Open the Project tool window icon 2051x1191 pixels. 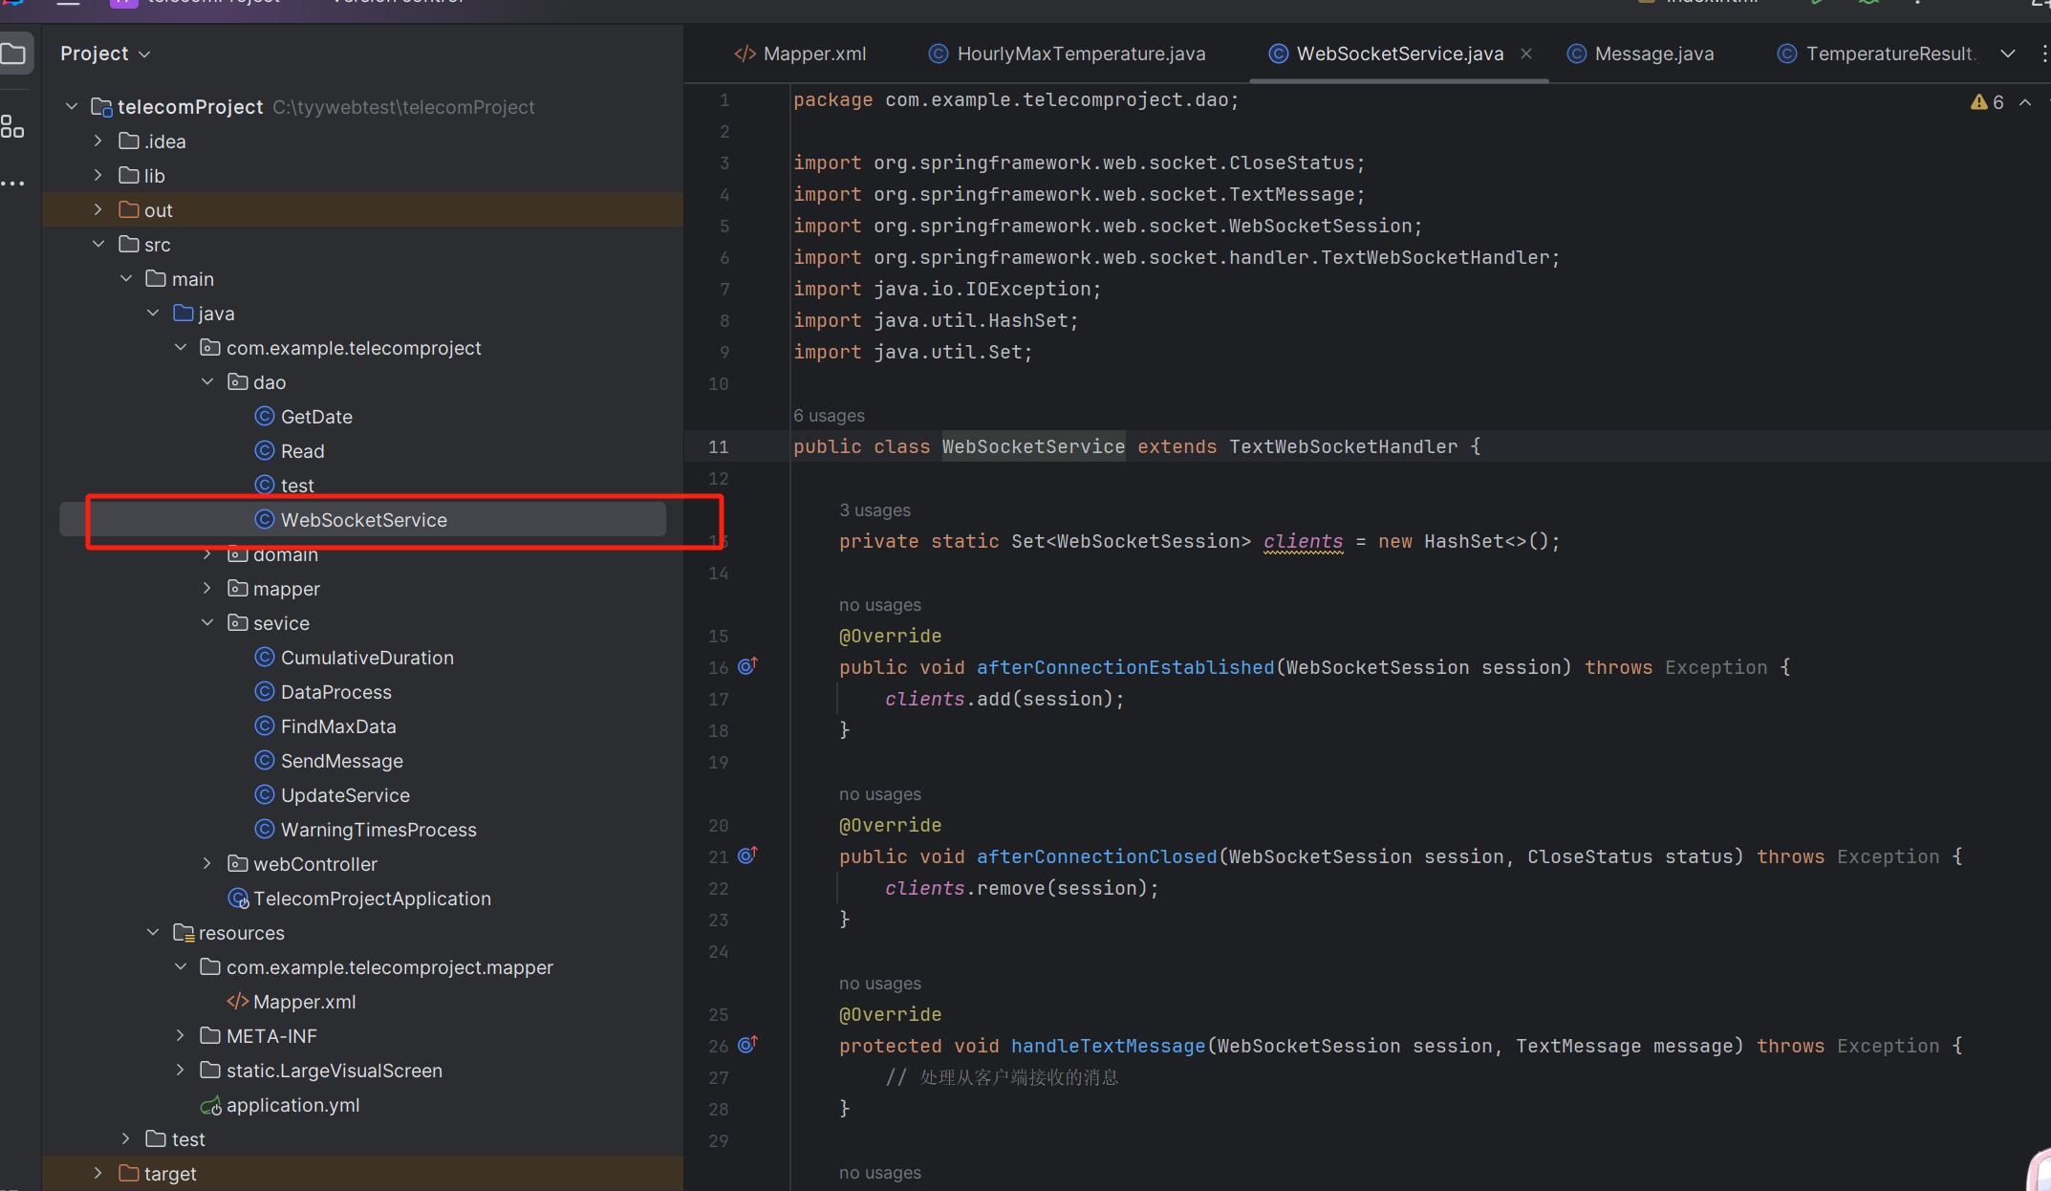(x=16, y=53)
